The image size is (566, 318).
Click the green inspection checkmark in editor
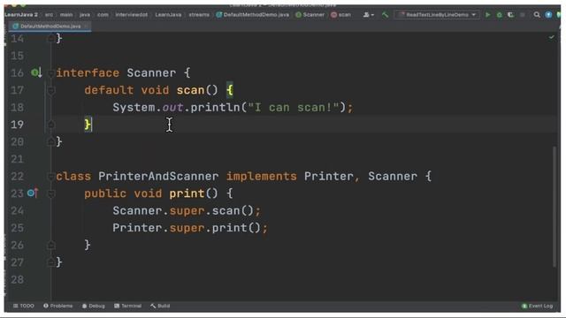(552, 37)
